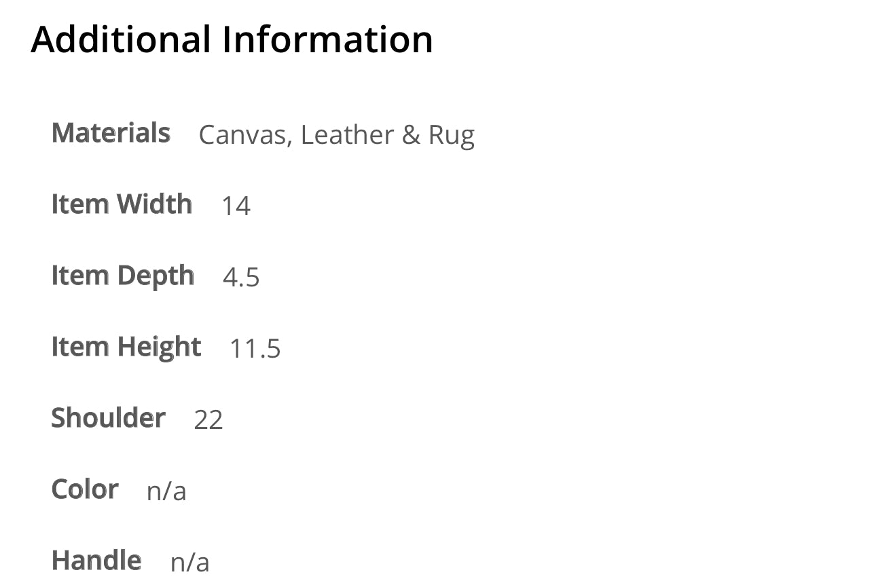The height and width of the screenshot is (583, 872).
Task: Click the Handle label
Action: (96, 561)
